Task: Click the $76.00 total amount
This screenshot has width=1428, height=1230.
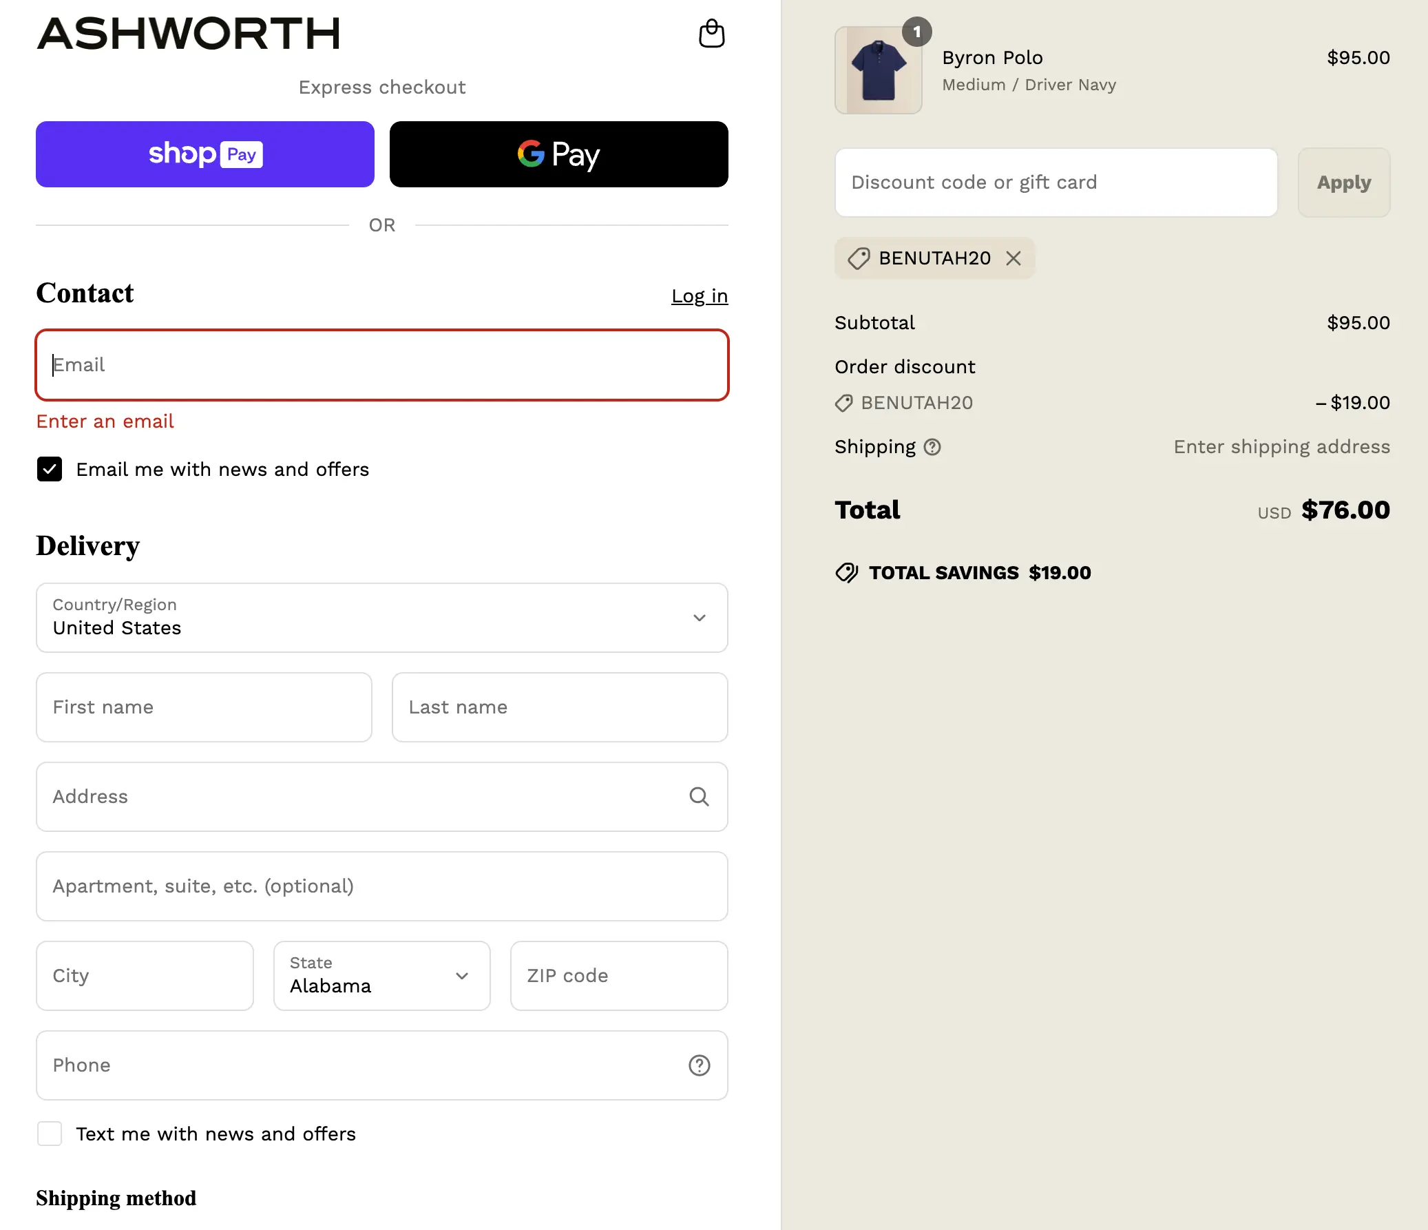Action: 1345,510
